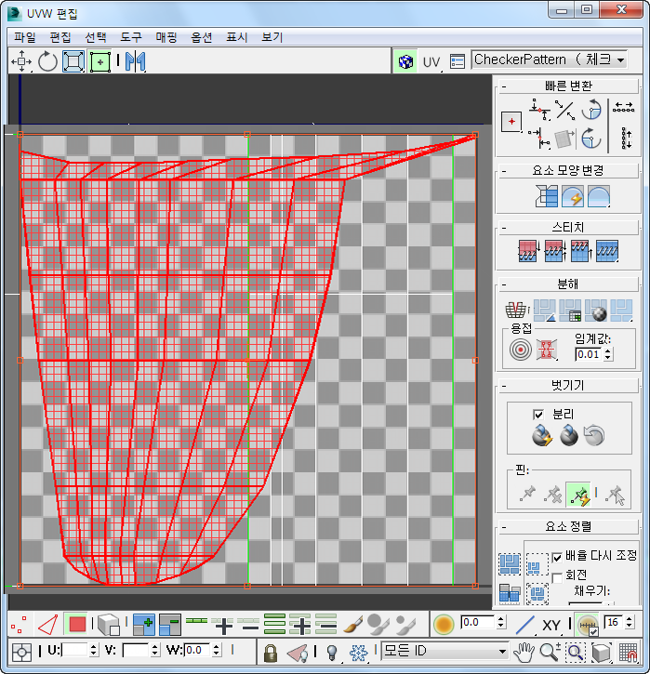Activate the Freeform mode tool
This screenshot has height=674, width=650.
coord(100,61)
